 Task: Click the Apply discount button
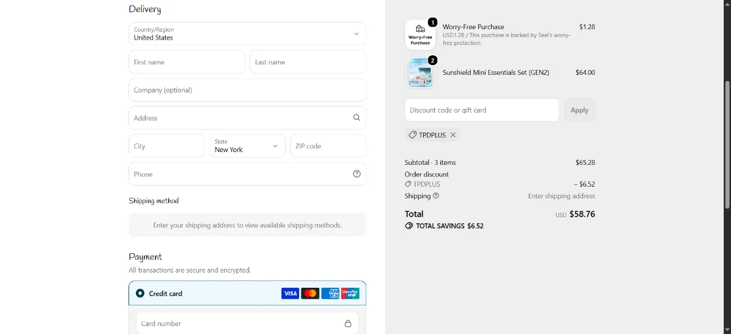(x=579, y=110)
